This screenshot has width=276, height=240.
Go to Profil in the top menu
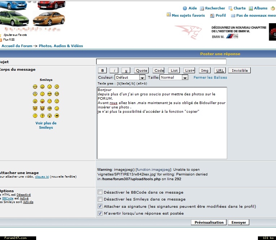pyautogui.click(x=220, y=16)
